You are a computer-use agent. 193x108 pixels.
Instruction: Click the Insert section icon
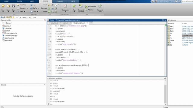click(49, 5)
